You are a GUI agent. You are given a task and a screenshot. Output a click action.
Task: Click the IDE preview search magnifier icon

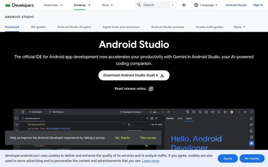point(219,112)
